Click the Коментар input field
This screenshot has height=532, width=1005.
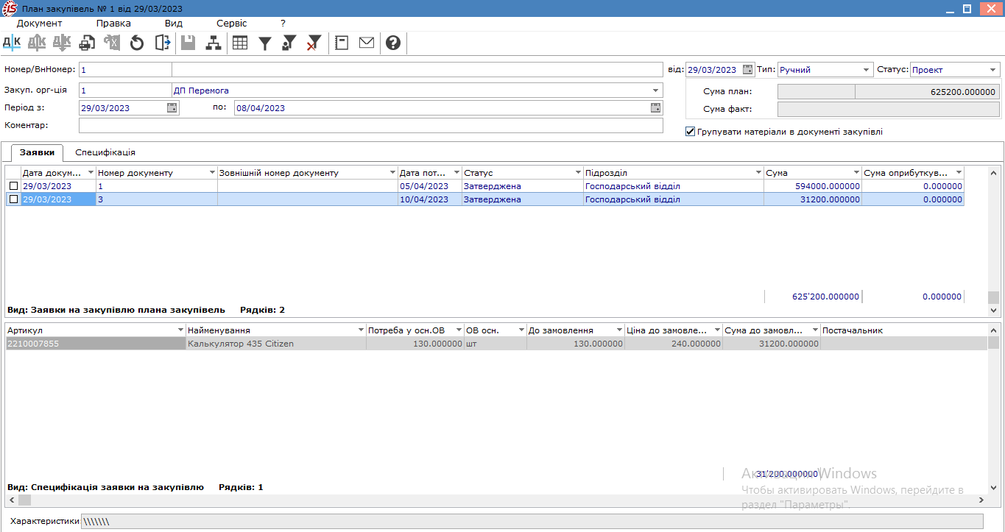pyautogui.click(x=371, y=126)
